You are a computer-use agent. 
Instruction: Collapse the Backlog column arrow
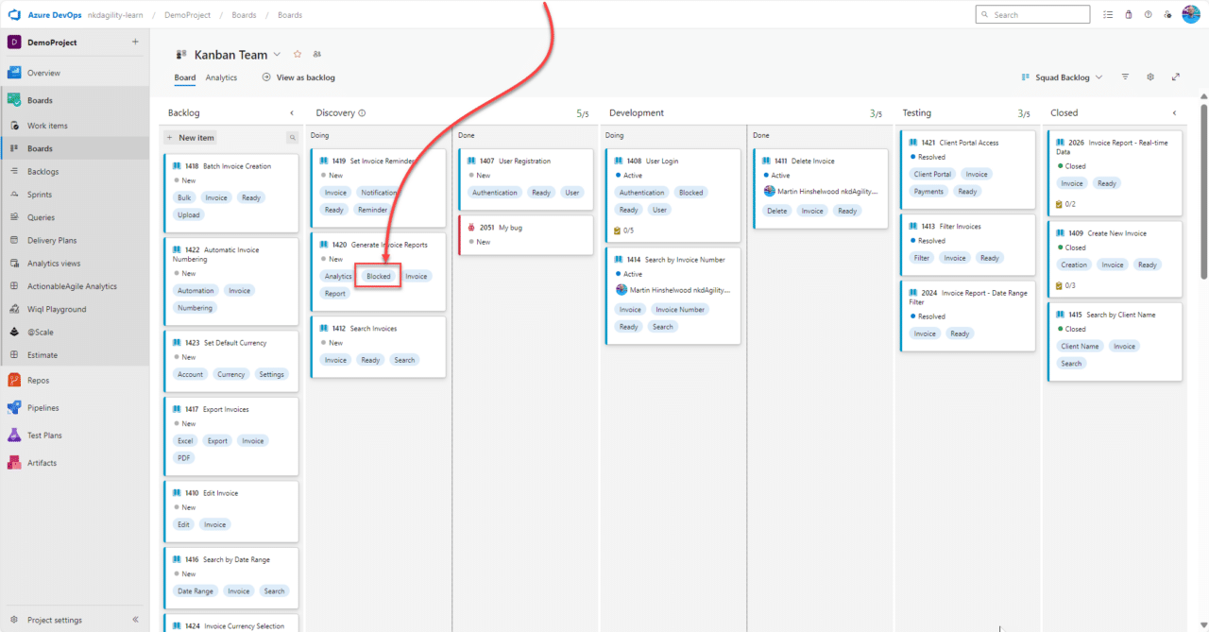coord(292,113)
